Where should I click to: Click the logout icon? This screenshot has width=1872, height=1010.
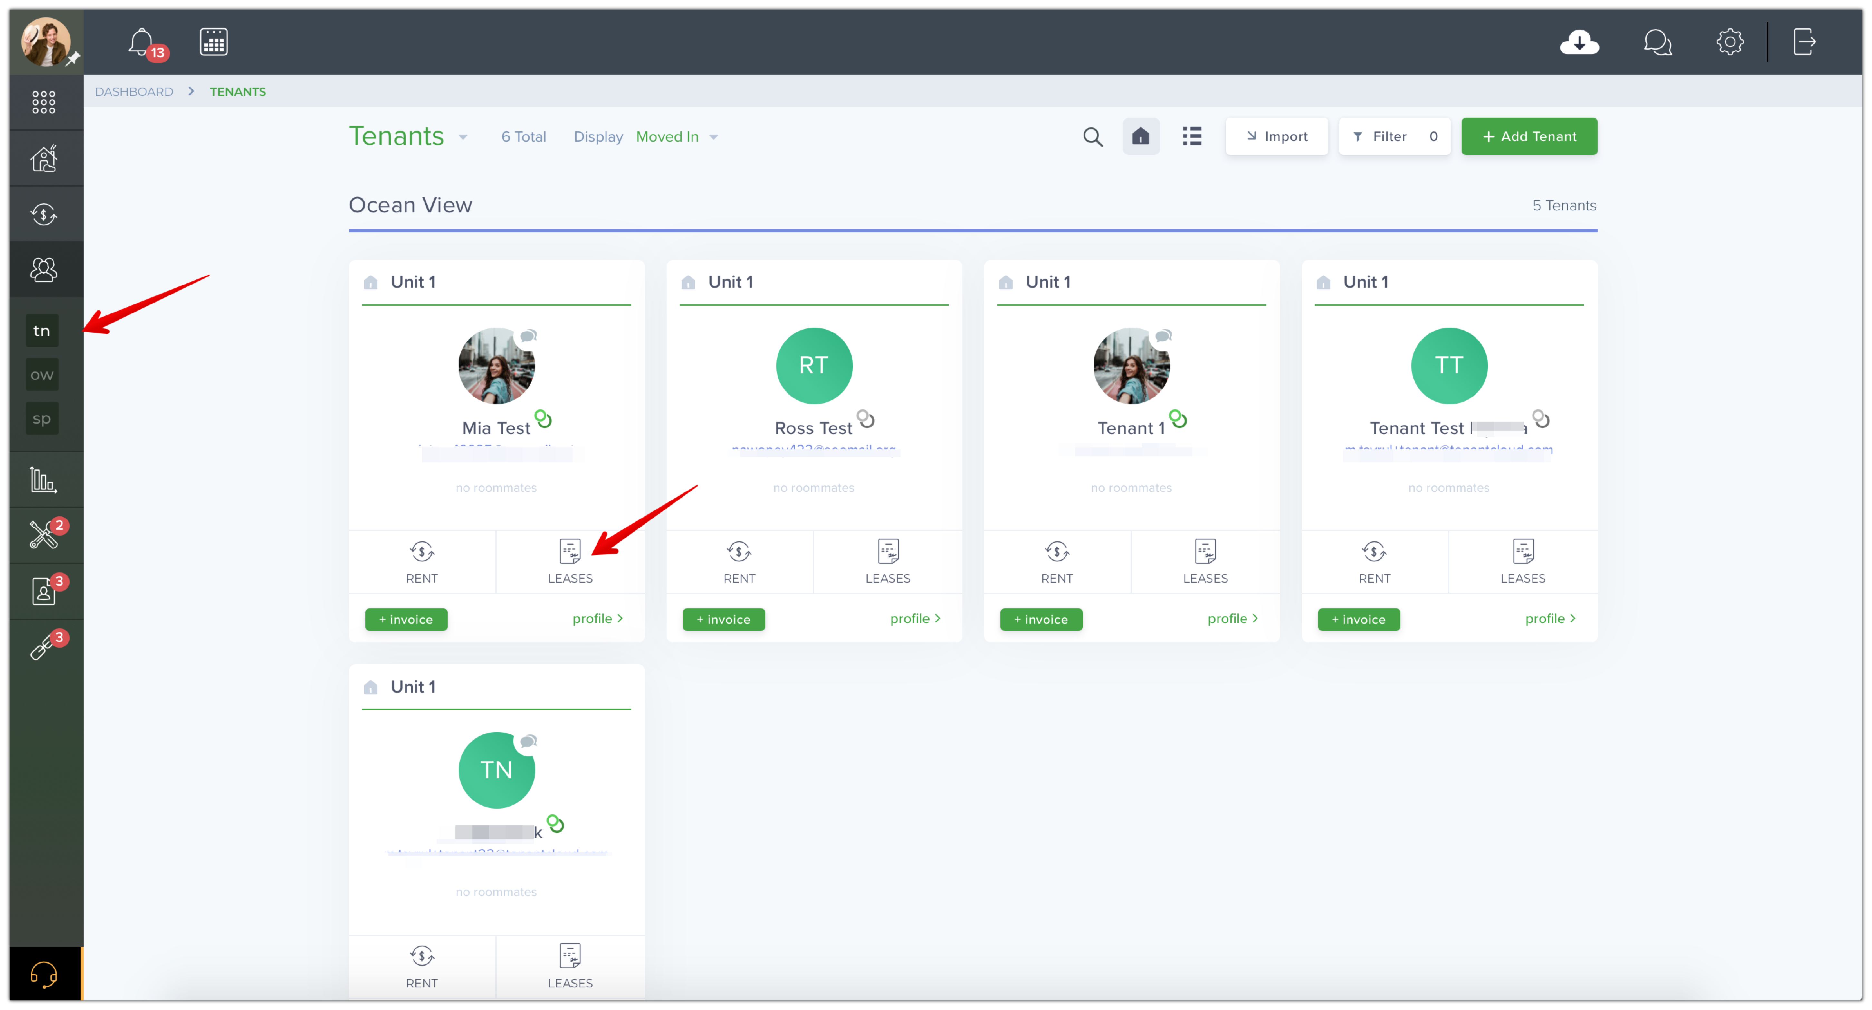pyautogui.click(x=1804, y=42)
